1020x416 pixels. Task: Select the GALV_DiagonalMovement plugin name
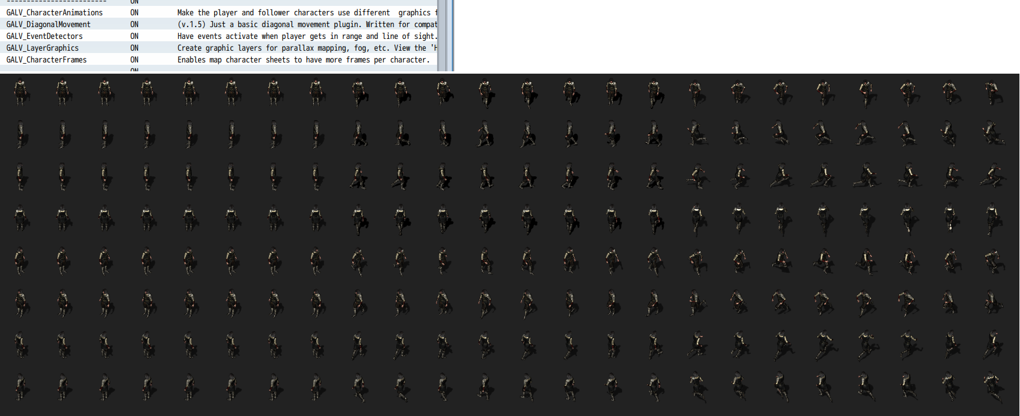(48, 24)
